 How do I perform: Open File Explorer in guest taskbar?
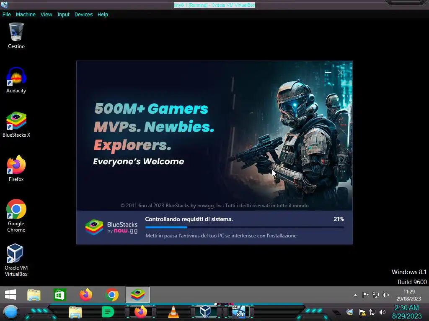tap(34, 295)
